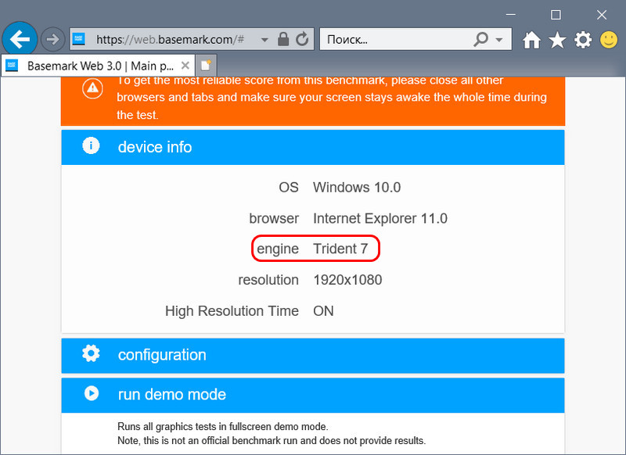626x455 pixels.
Task: Click the orange reliability warning text
Action: [x=331, y=98]
